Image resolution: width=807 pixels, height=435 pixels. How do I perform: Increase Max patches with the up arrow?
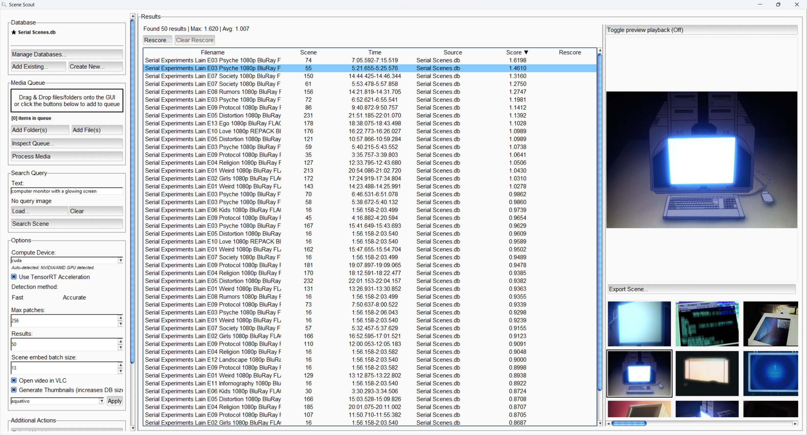pyautogui.click(x=120, y=318)
